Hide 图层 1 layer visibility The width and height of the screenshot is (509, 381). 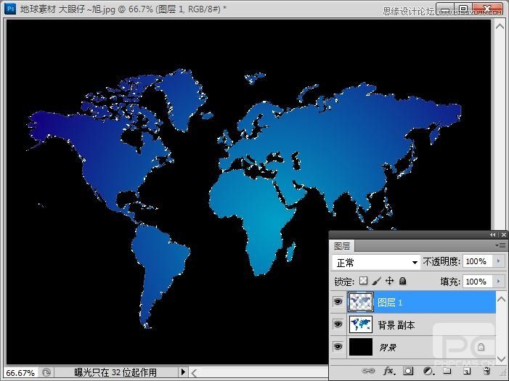[x=338, y=302]
